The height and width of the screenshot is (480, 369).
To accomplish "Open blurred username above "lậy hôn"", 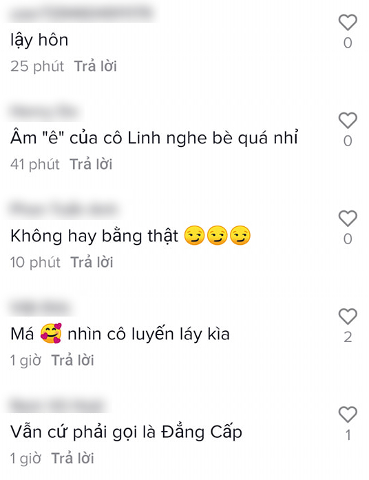I will (82, 12).
